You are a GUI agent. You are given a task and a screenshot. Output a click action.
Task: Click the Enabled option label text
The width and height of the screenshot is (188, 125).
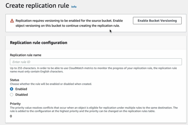21,89
